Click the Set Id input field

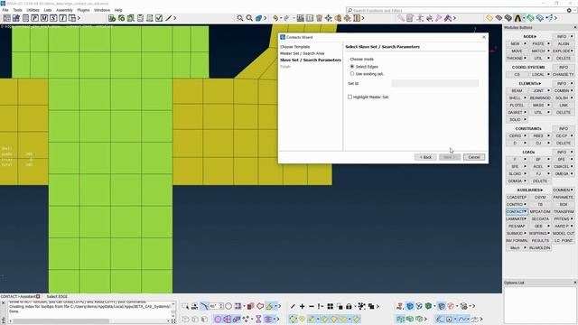coord(435,83)
